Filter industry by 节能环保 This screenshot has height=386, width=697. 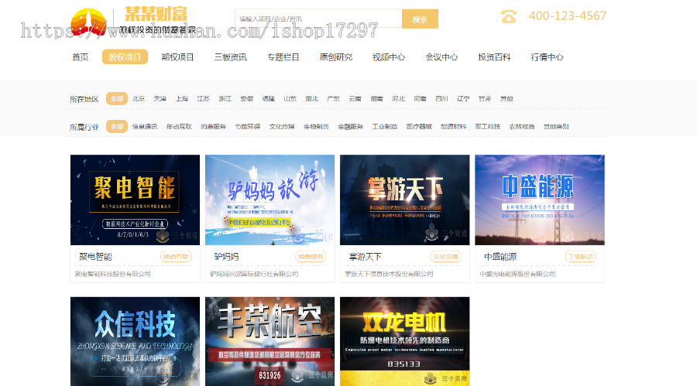pyautogui.click(x=248, y=127)
